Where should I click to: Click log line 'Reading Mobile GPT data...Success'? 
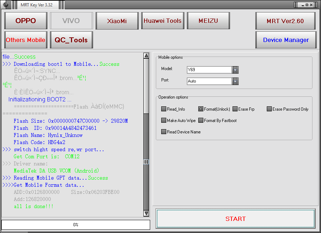tap(55, 178)
